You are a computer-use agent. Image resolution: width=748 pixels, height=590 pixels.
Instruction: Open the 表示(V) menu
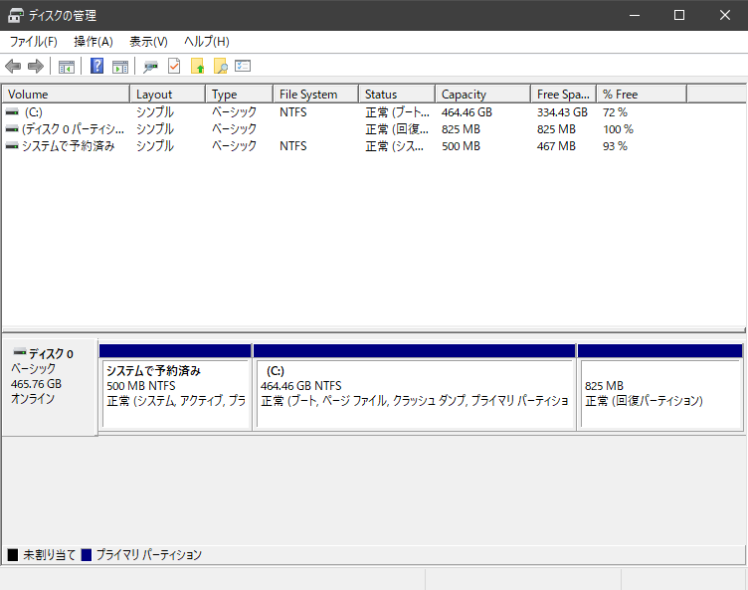pos(149,42)
